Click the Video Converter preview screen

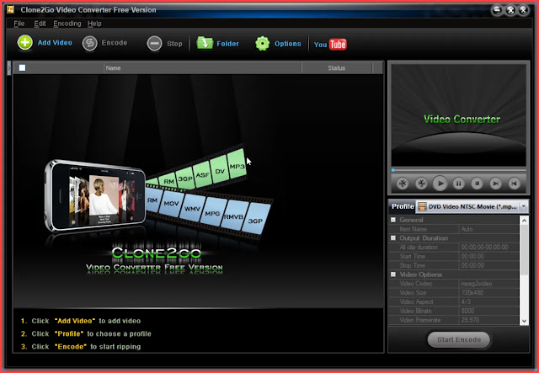tap(458, 115)
